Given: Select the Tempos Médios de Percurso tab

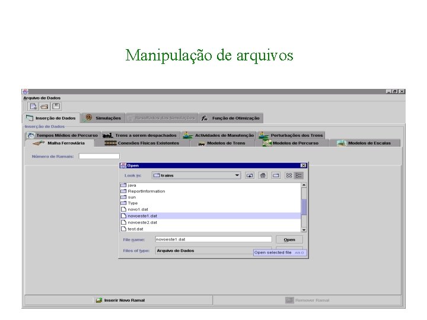Looking at the screenshot, I should point(63,135).
